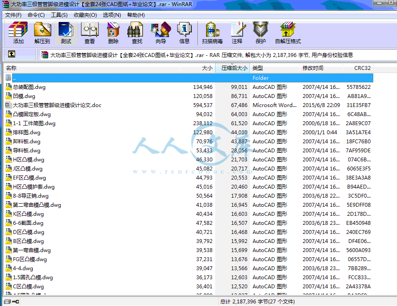Click the file icon of 4-4.dwg

point(9,268)
